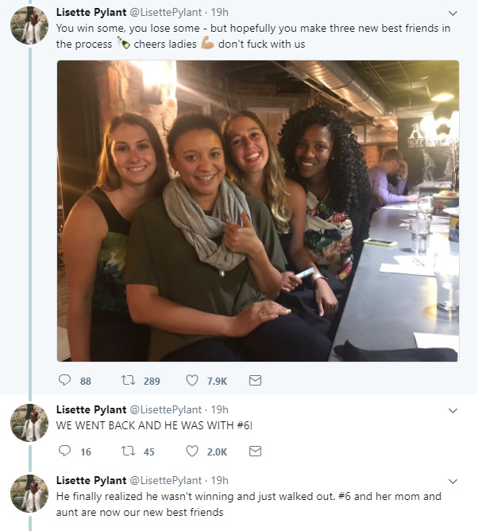
Task: Open Lisette Pylant name on third tweet
Action: pos(91,480)
